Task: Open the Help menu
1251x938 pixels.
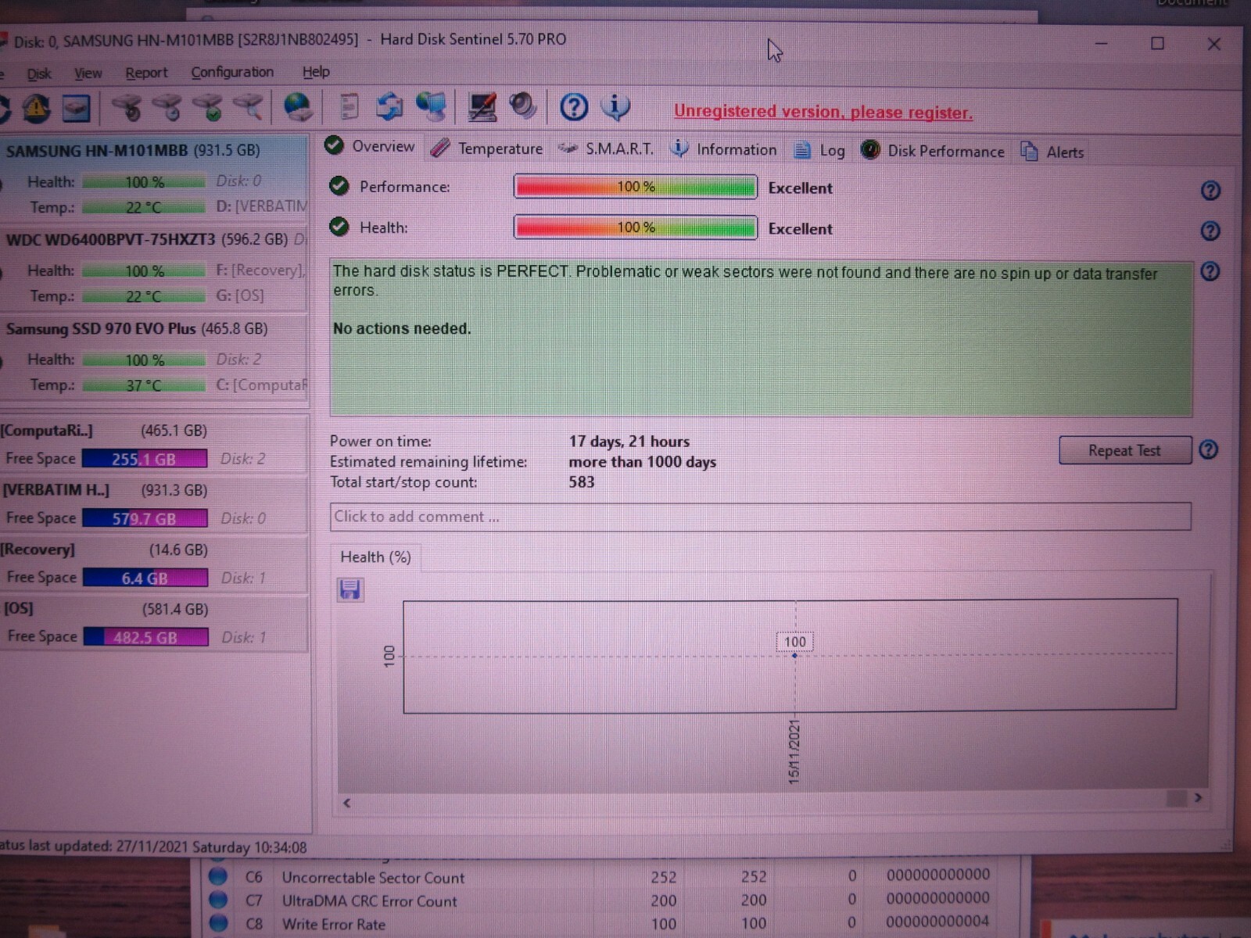Action: [316, 72]
